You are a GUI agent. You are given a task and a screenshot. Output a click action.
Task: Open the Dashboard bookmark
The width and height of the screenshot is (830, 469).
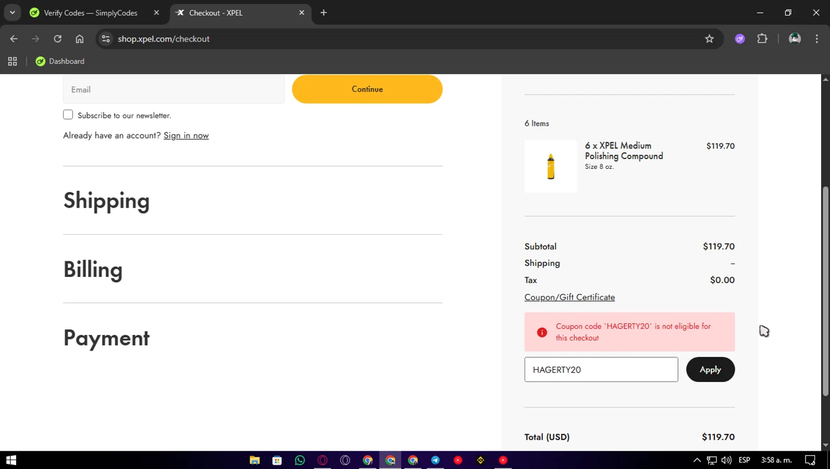point(60,61)
